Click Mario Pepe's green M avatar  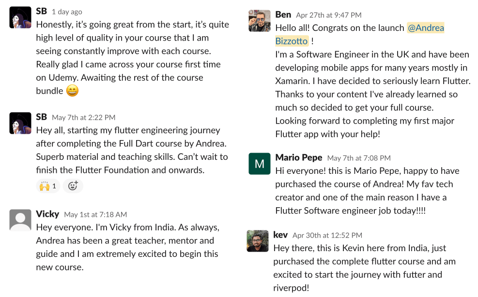click(259, 164)
